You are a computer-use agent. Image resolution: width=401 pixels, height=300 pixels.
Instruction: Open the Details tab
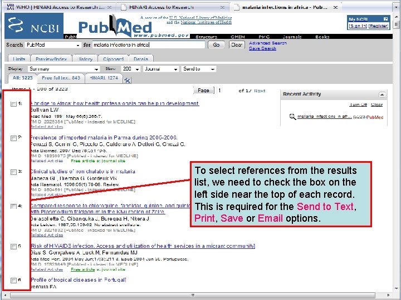click(141, 59)
